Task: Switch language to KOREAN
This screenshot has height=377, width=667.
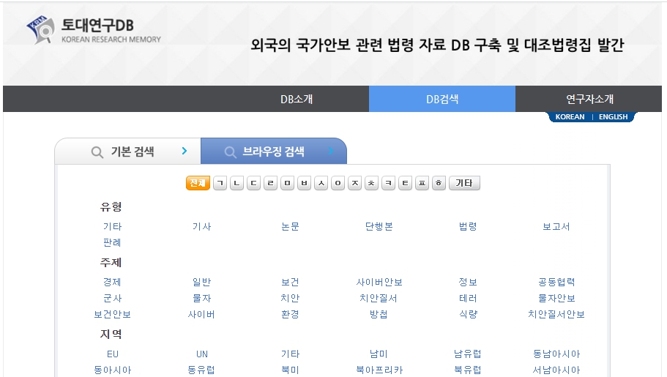Action: coord(570,117)
